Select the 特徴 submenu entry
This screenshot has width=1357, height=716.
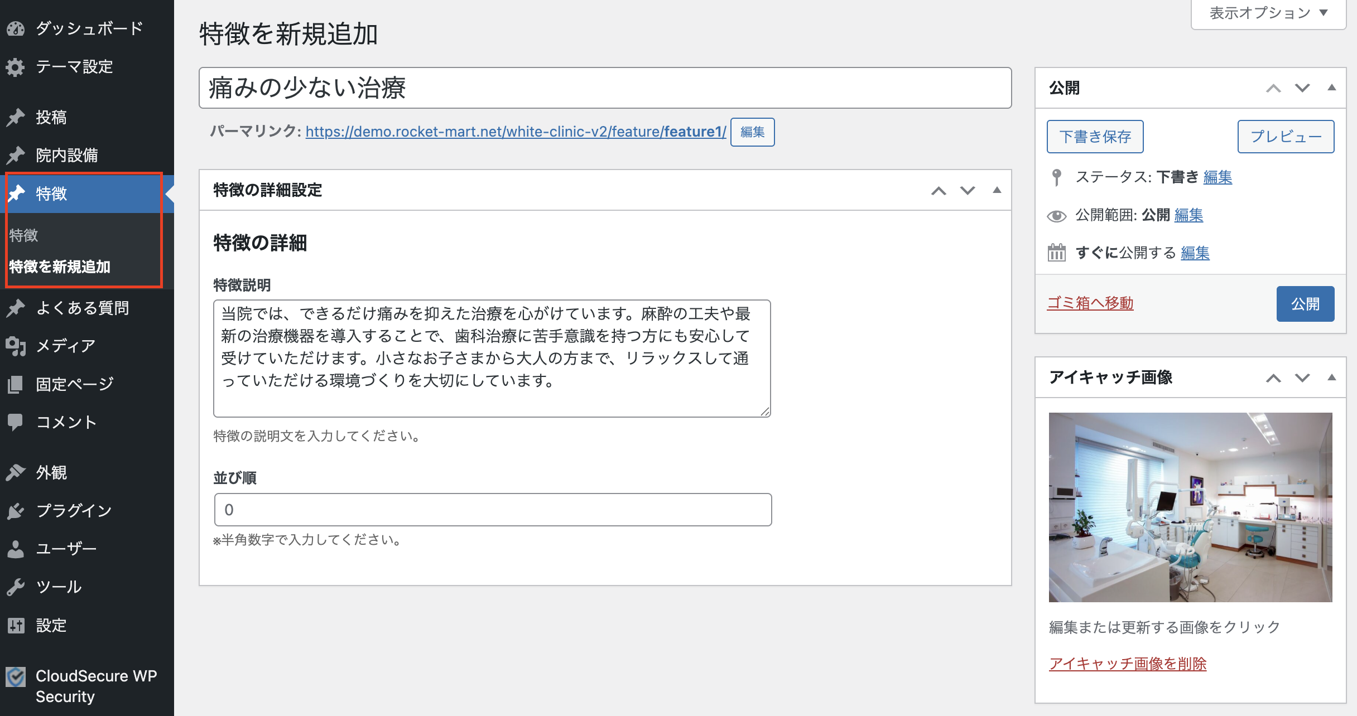point(24,235)
